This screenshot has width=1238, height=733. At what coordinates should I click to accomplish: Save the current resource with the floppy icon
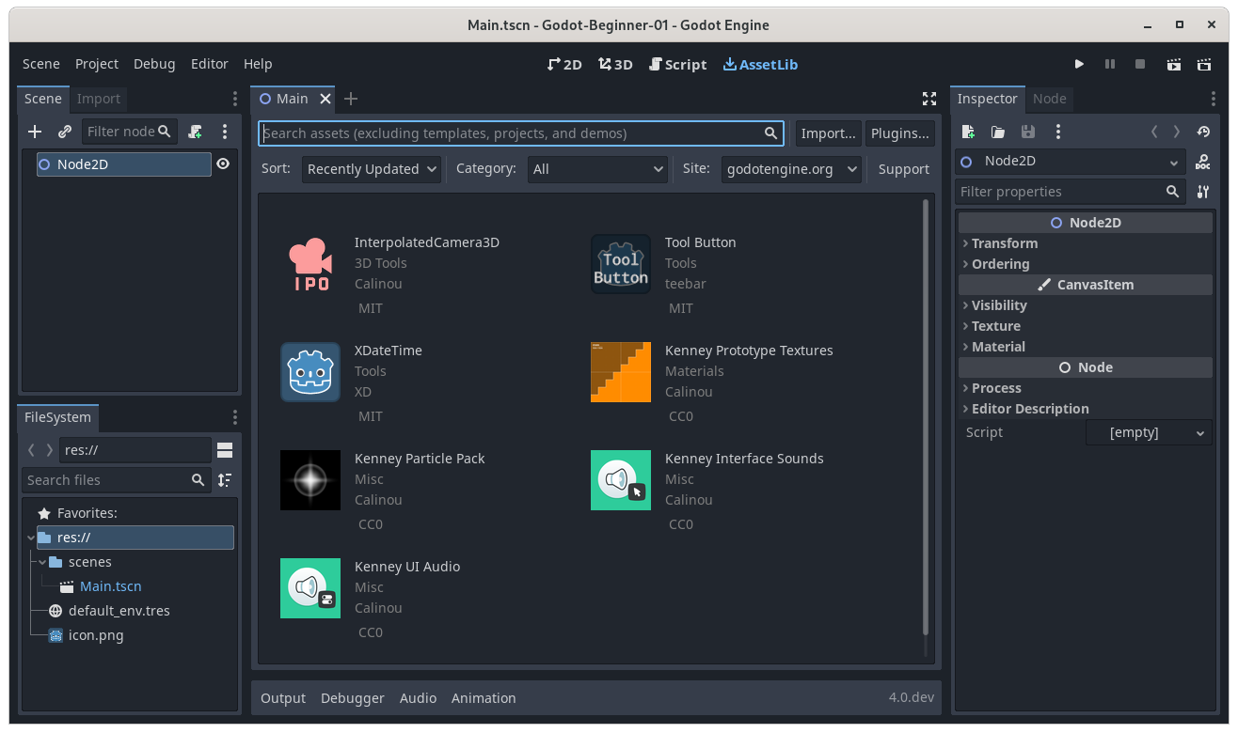[x=1028, y=132]
